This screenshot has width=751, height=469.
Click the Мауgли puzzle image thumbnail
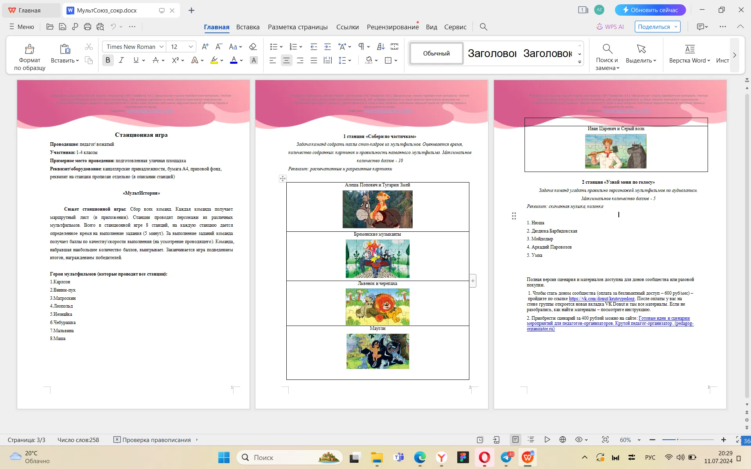[377, 351]
